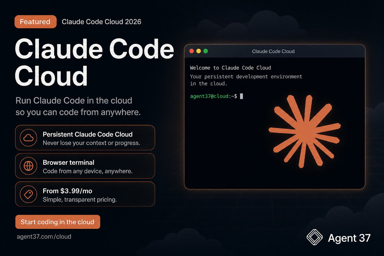Click the Persistent Claude Code Cloud heading
This screenshot has height=256, width=384.
click(88, 134)
